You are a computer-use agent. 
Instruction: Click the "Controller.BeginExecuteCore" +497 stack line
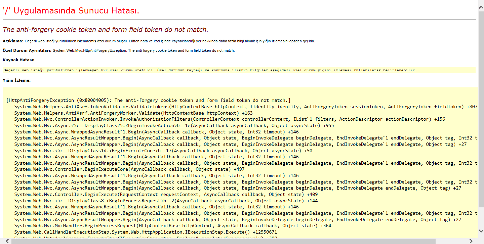129,169
